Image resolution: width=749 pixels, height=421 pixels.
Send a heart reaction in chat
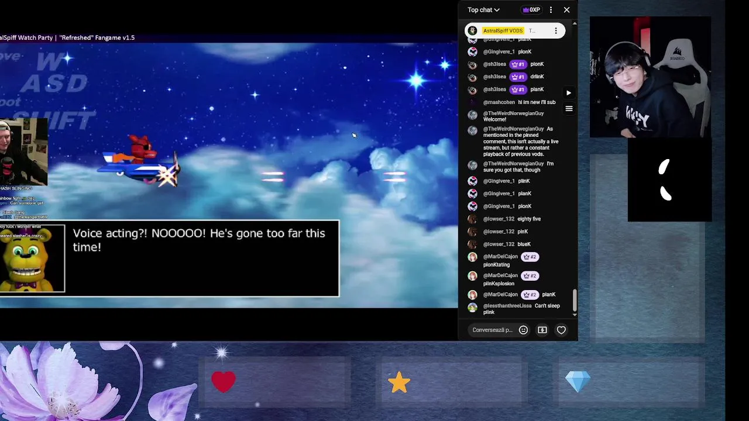coord(561,330)
